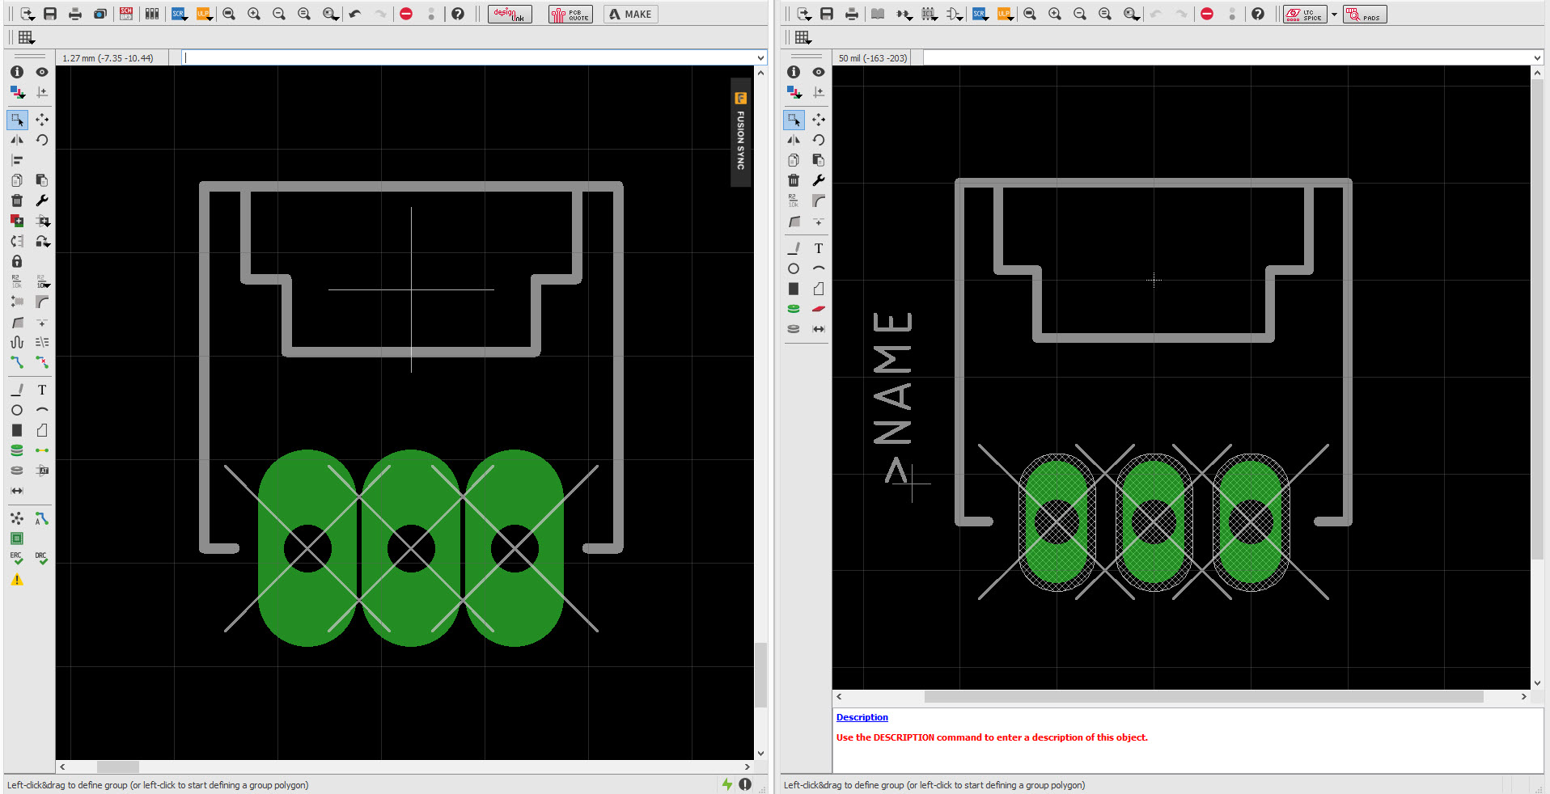The width and height of the screenshot is (1550, 794).
Task: Select the Info tool in the left toolbar
Action: point(17,72)
